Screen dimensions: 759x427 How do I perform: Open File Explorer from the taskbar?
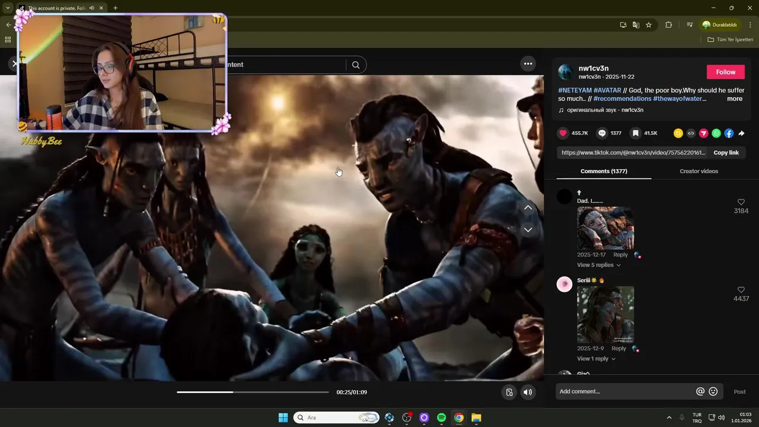476,418
